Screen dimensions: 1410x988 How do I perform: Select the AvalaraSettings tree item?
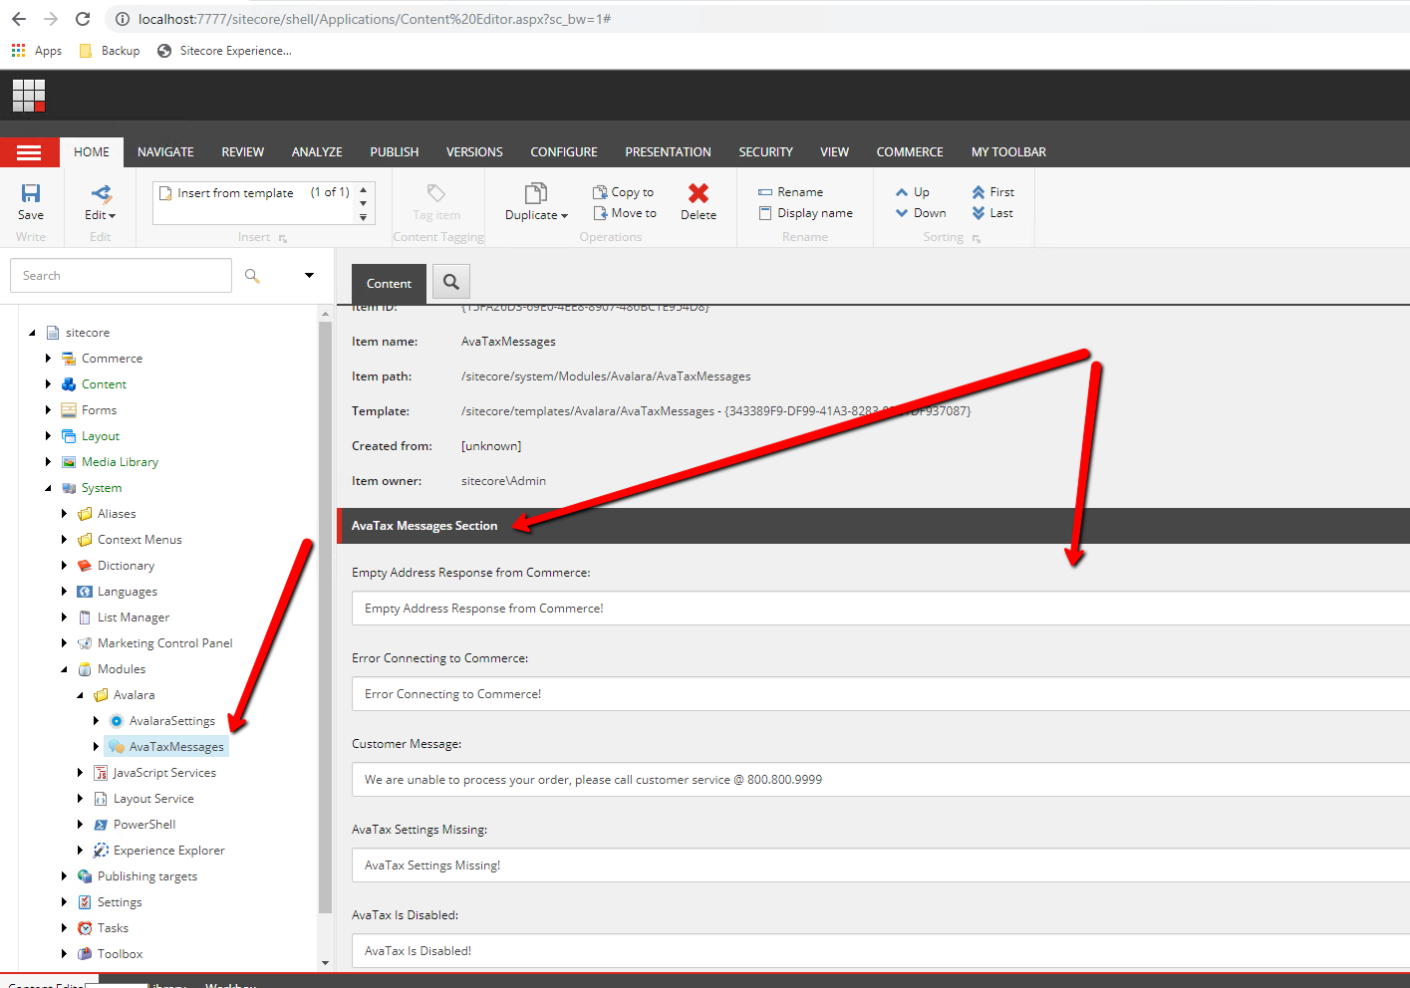point(171,721)
